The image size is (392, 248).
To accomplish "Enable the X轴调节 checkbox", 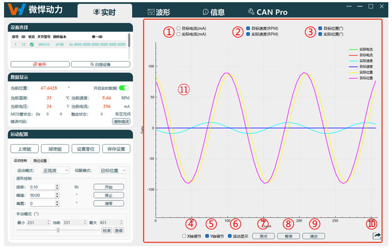I will [184, 236].
